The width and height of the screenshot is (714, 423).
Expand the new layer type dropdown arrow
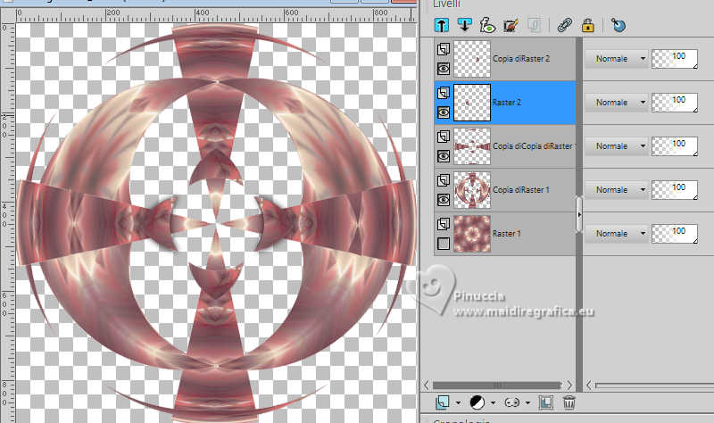(x=458, y=402)
